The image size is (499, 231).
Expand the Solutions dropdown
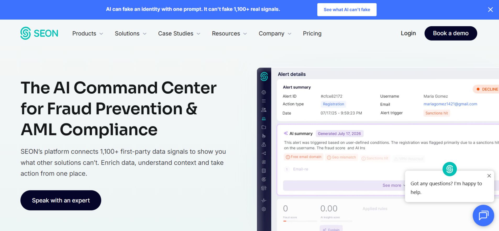(131, 33)
